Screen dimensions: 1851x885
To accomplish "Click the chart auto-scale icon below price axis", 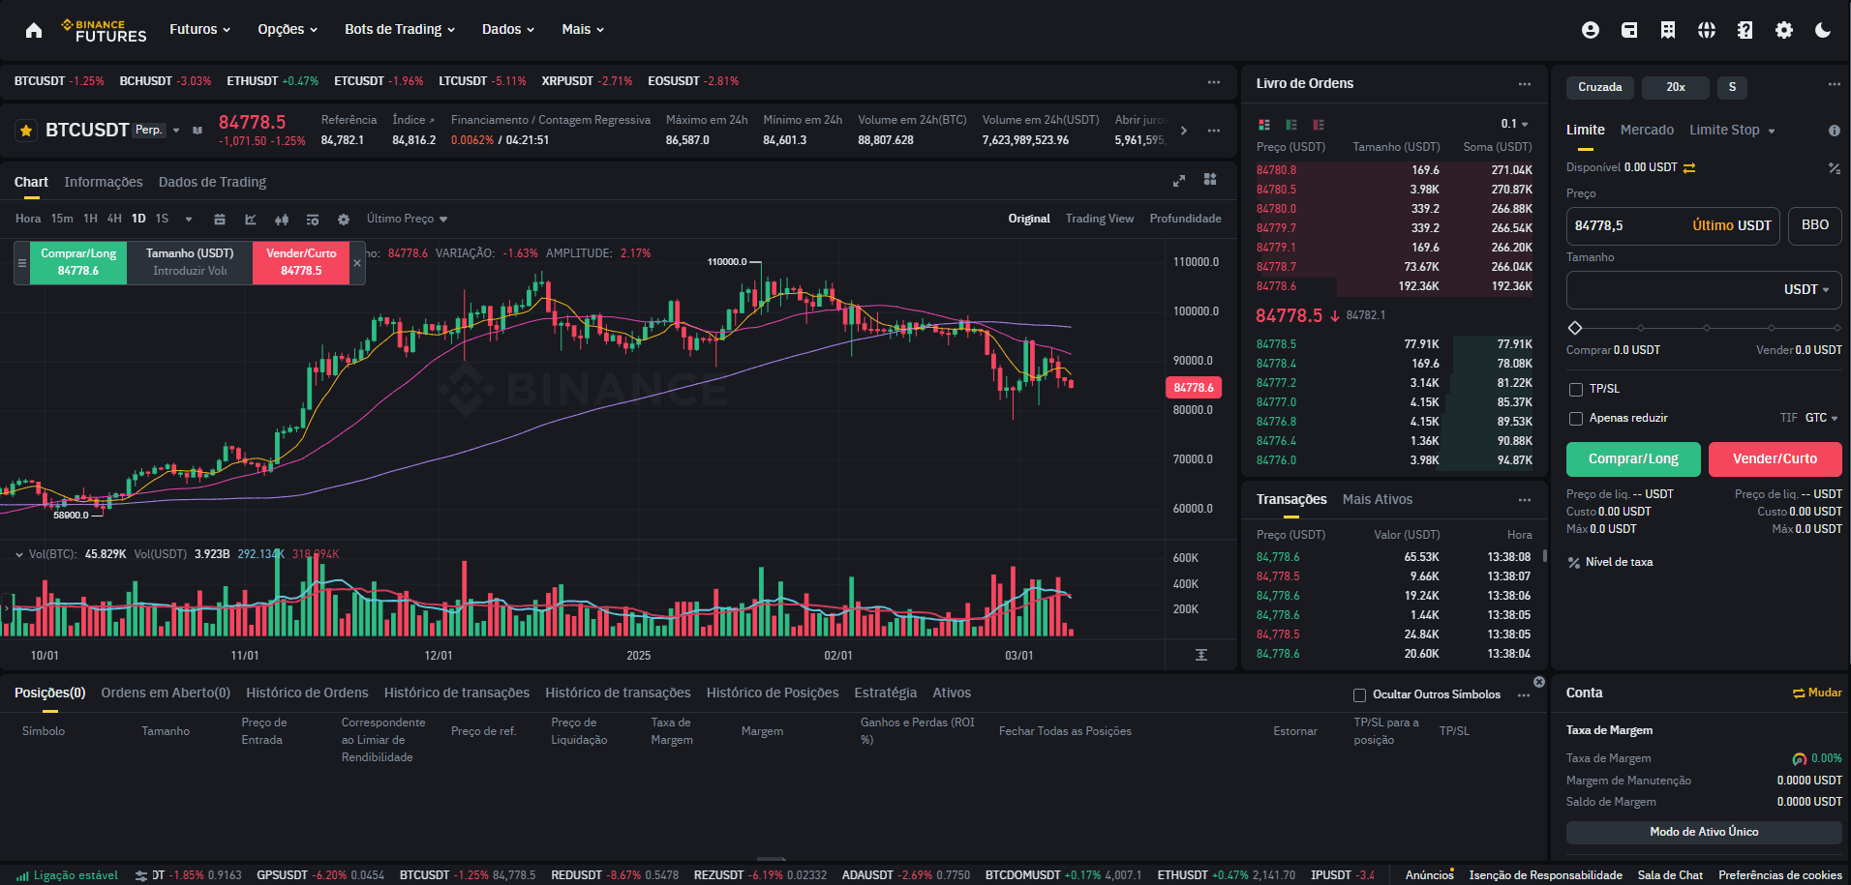I will pos(1201,655).
